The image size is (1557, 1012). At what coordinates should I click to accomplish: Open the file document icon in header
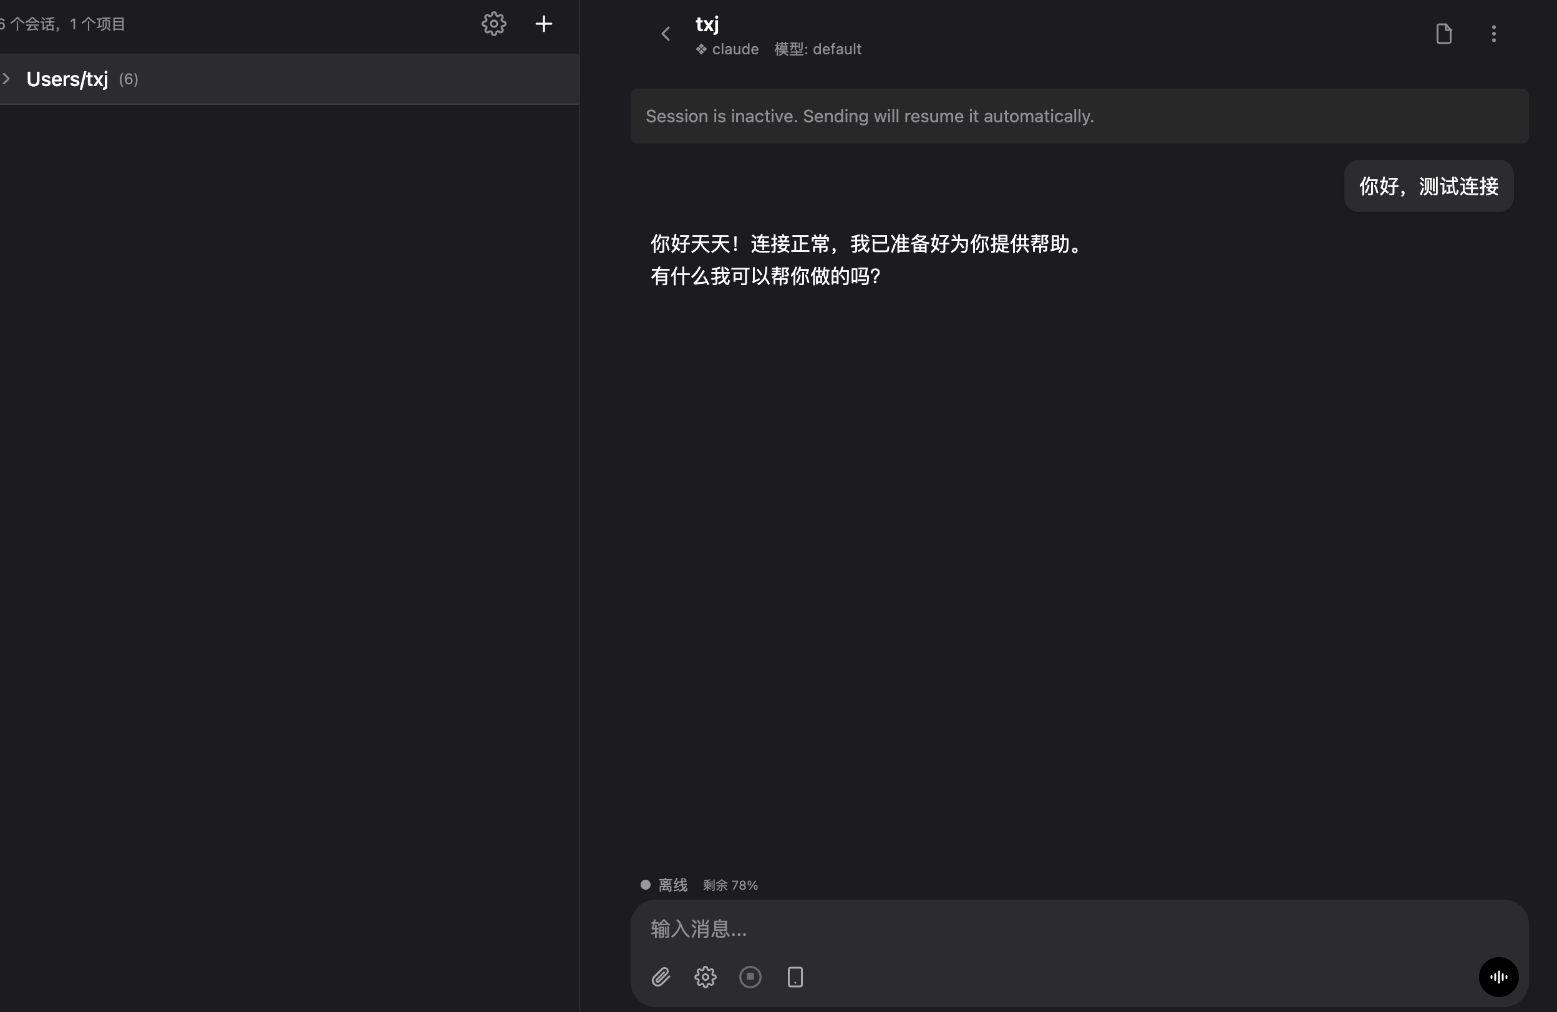point(1444,34)
